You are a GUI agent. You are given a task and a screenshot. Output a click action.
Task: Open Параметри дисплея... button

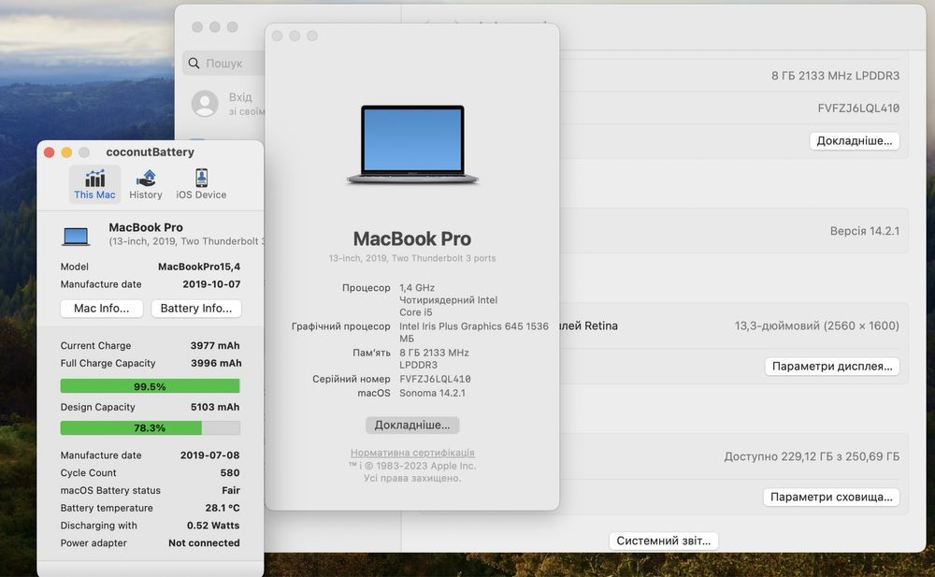(x=832, y=367)
